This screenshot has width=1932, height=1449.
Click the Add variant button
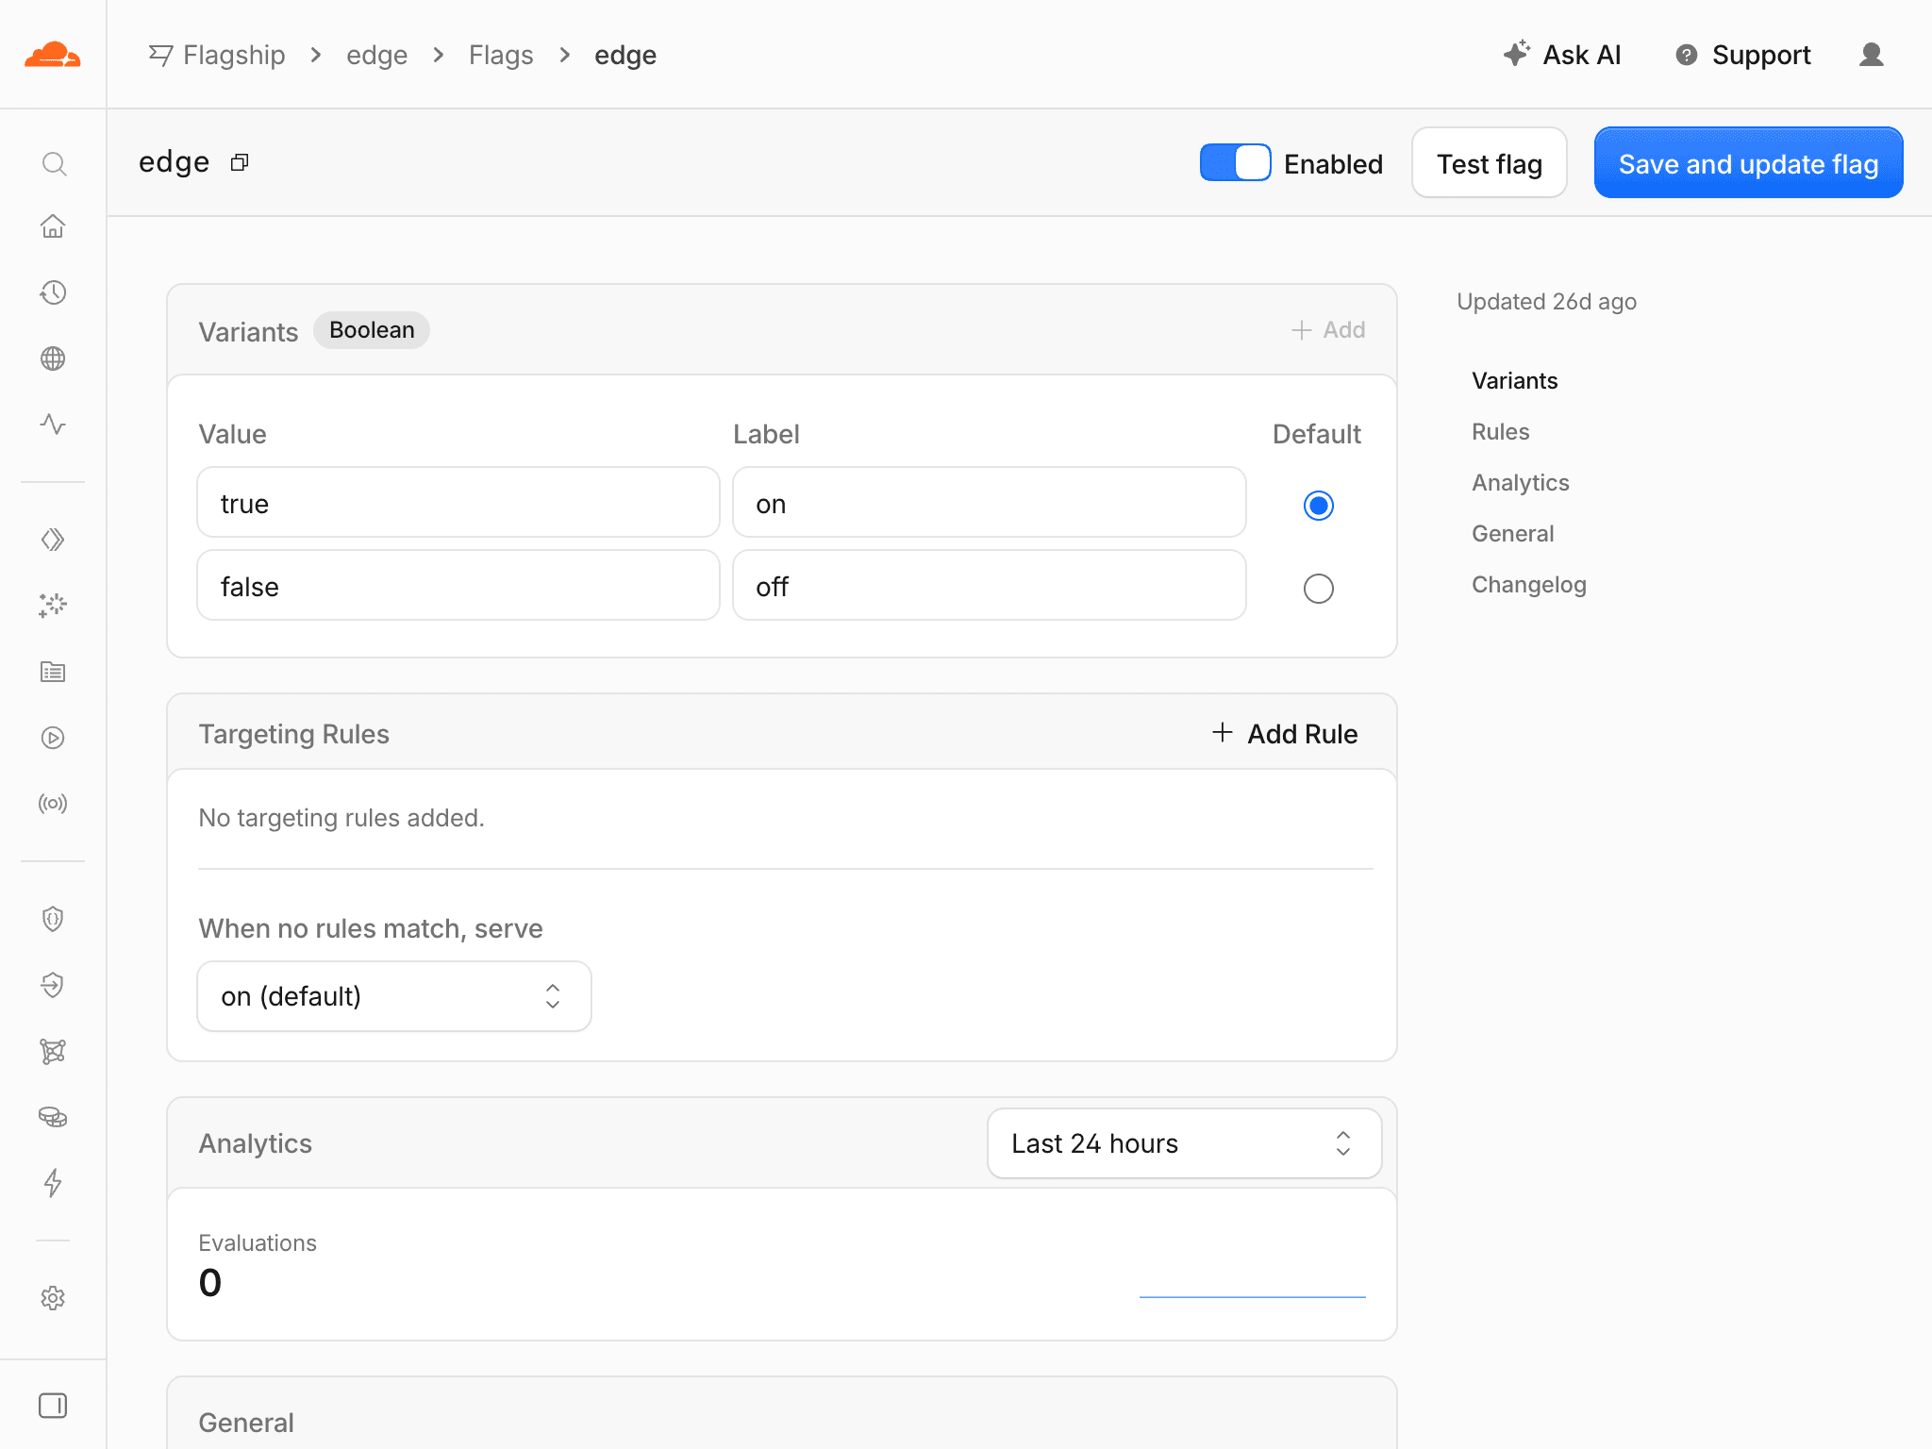(1327, 329)
